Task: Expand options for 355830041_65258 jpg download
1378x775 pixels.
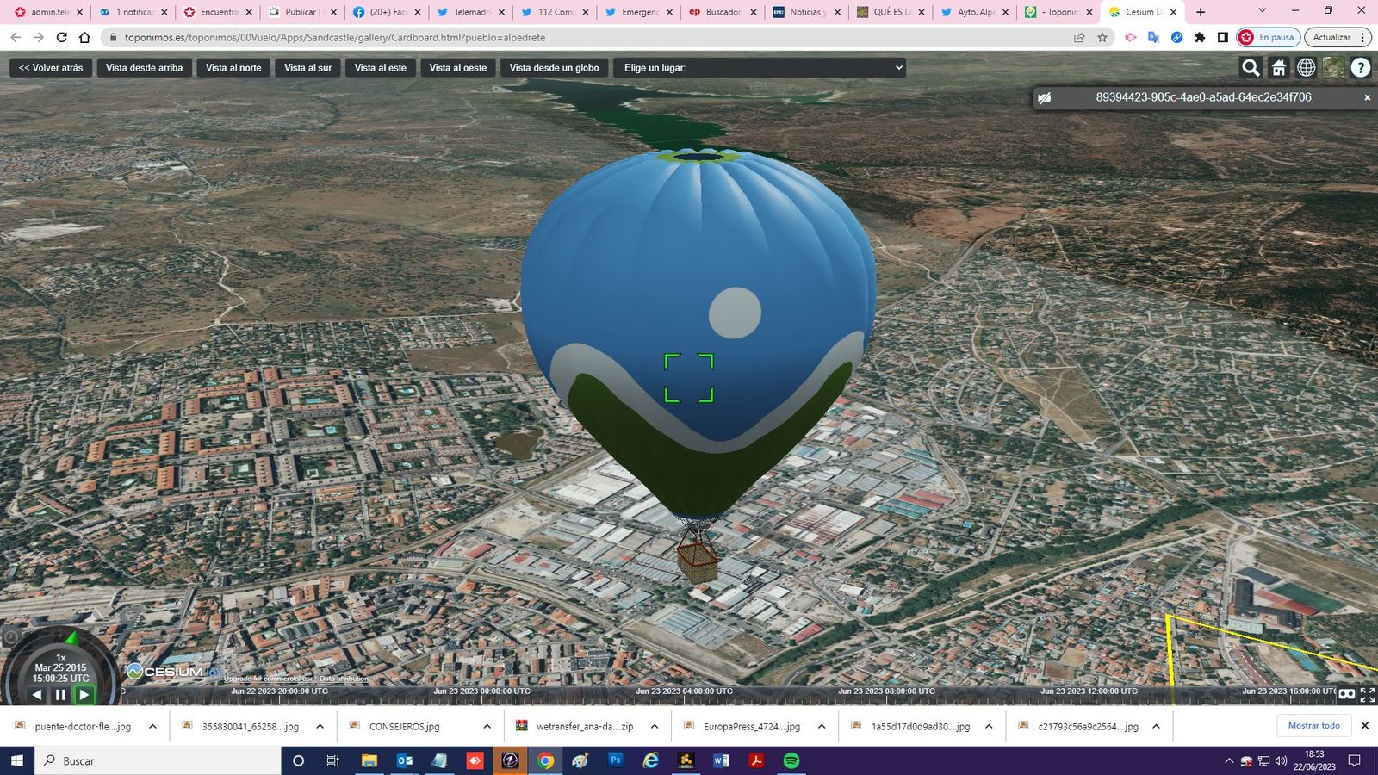Action: 320,726
